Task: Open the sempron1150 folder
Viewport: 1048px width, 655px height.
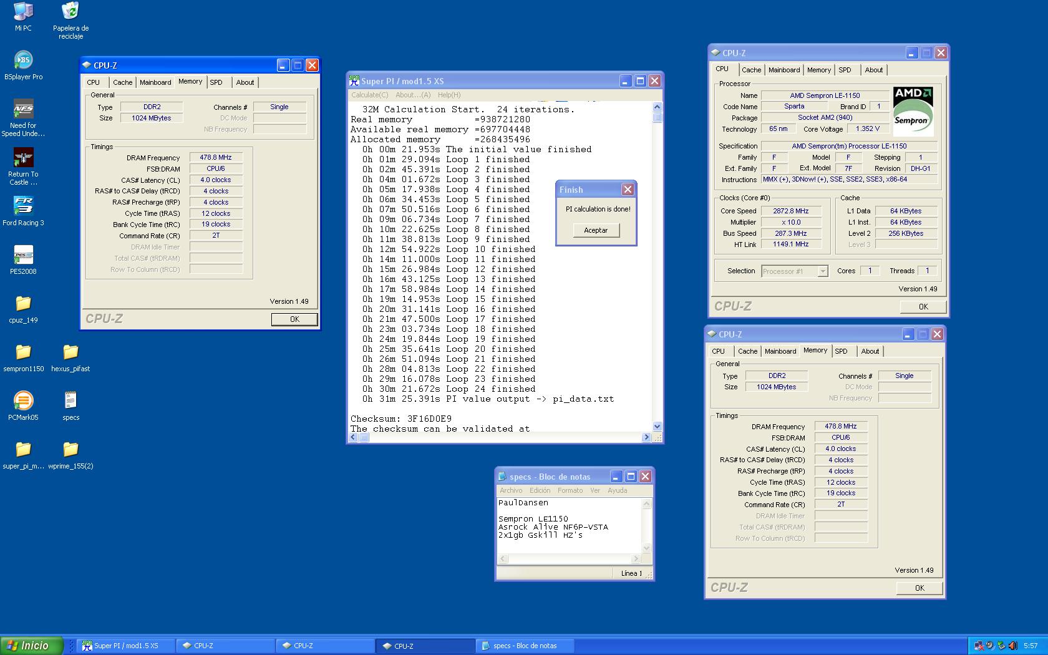Action: [x=23, y=357]
